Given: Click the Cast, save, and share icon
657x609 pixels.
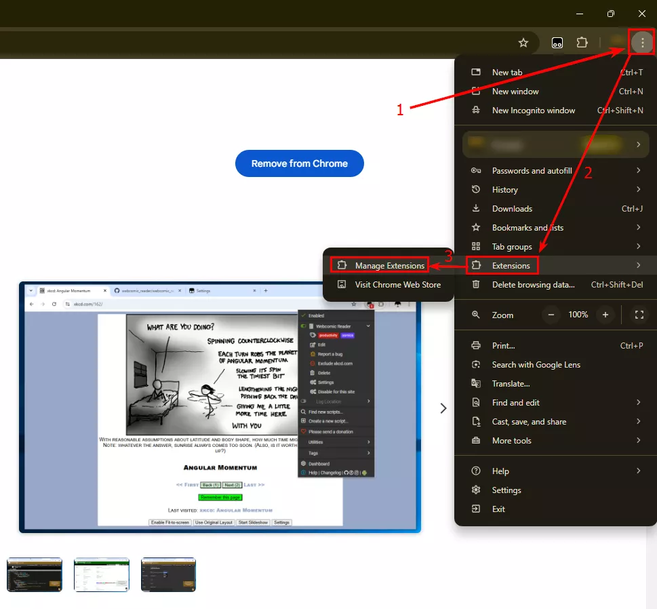Looking at the screenshot, I should (475, 421).
